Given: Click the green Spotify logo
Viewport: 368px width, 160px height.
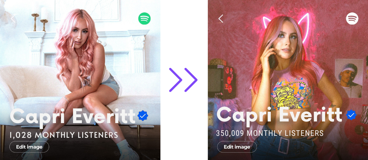Looking at the screenshot, I should tap(144, 19).
